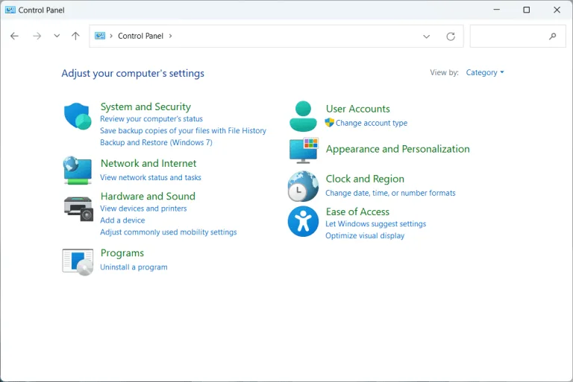
Task: Refresh the Control Panel view
Action: (x=451, y=36)
